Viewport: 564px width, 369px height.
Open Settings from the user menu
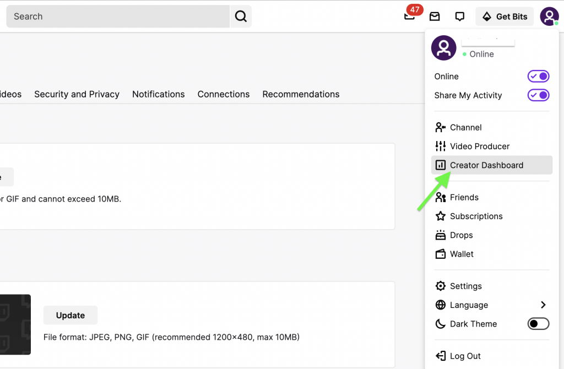tap(492, 286)
